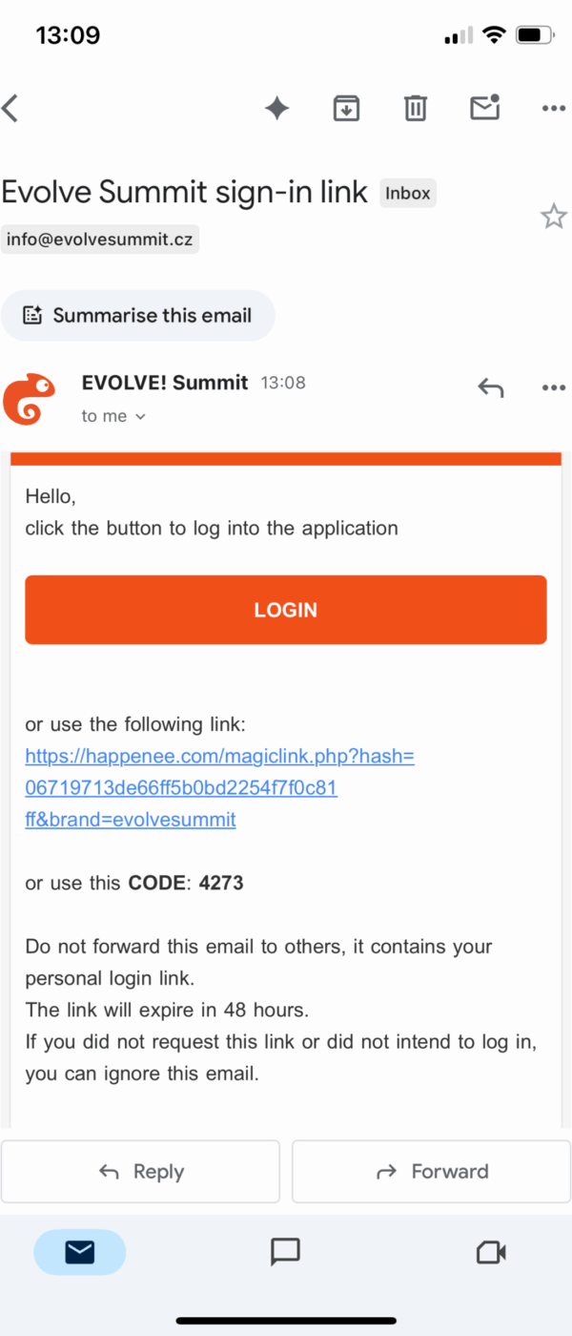Tap the Inbox label tag
The width and height of the screenshot is (572, 1336).
407,193
